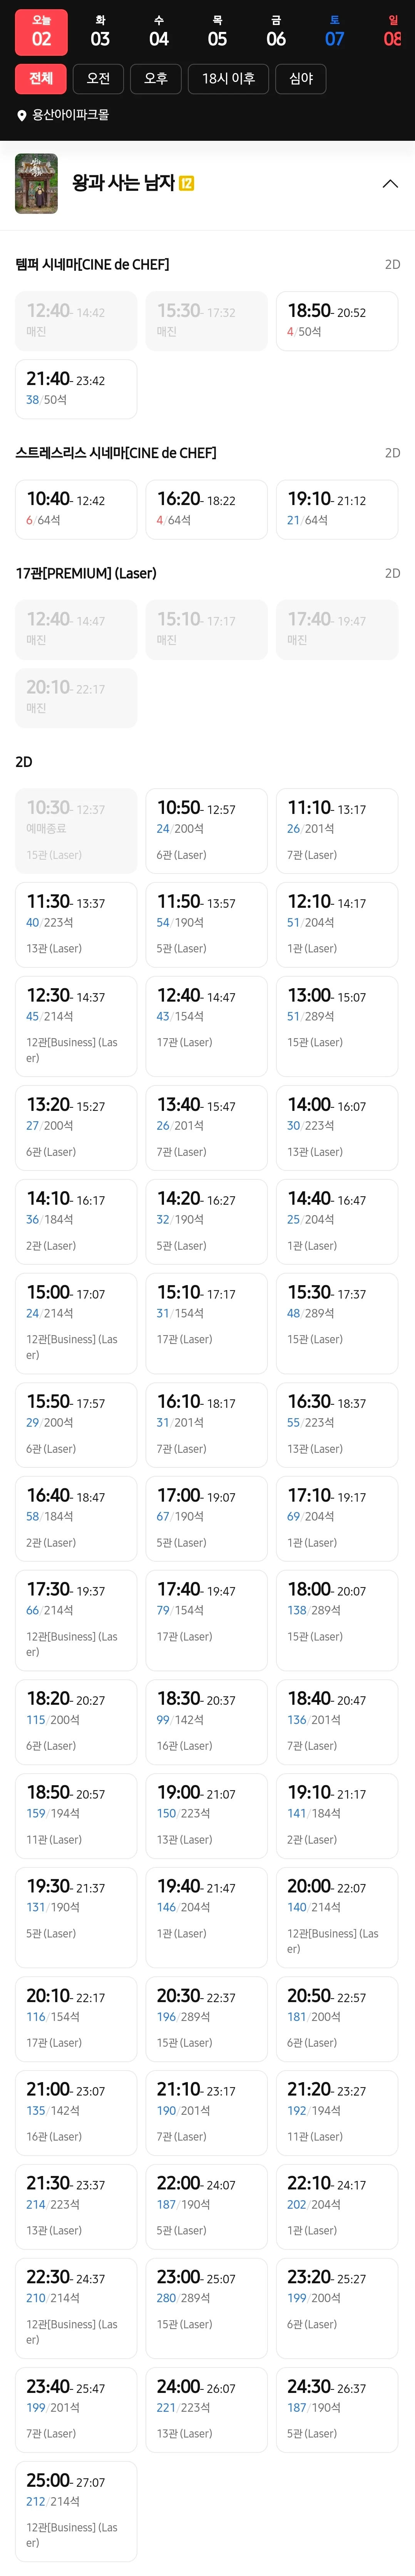
Task: Book the 19:10 스트레스리스 시네마 showtime
Action: pyautogui.click(x=337, y=509)
